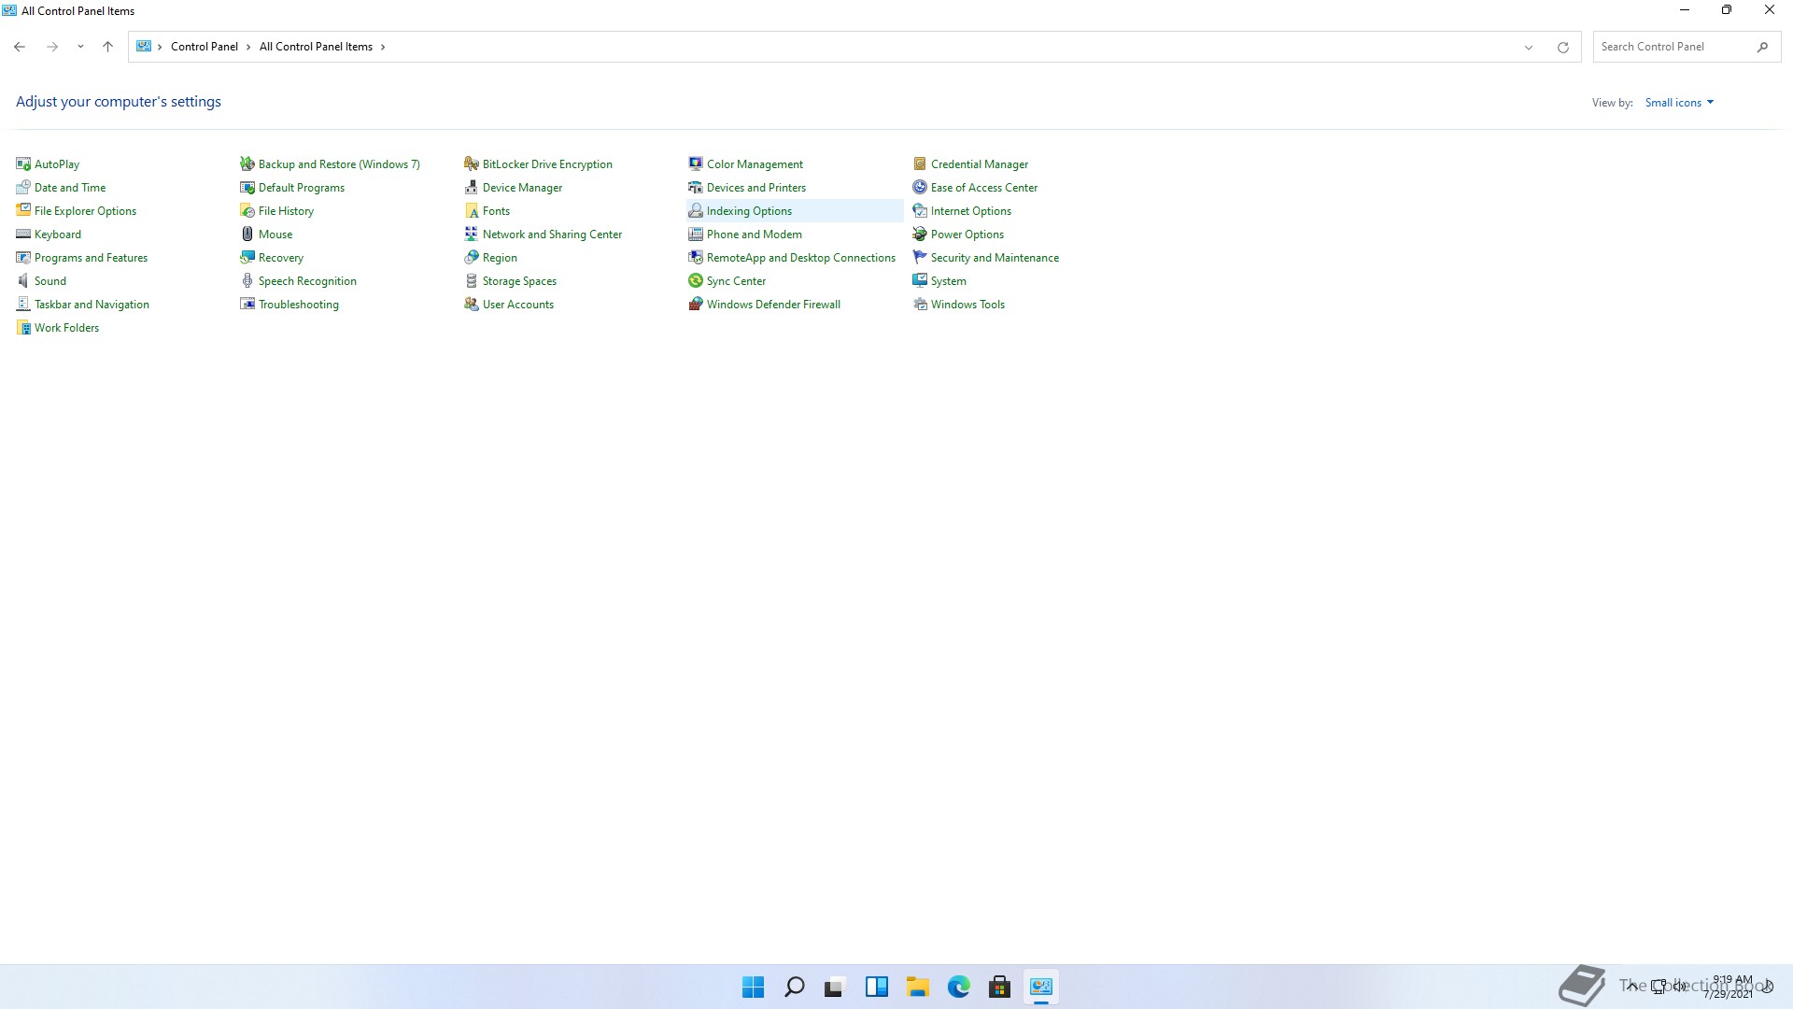
Task: Click the BitLocker Drive Encryption icon
Action: (472, 164)
